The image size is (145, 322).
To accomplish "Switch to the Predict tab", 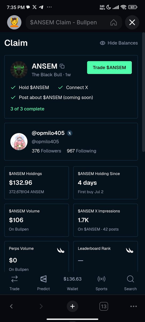I will (x=44, y=283).
